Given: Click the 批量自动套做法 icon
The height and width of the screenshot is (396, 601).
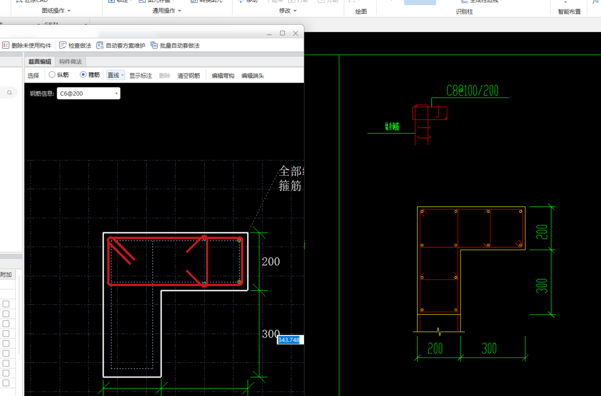Looking at the screenshot, I should tap(154, 45).
